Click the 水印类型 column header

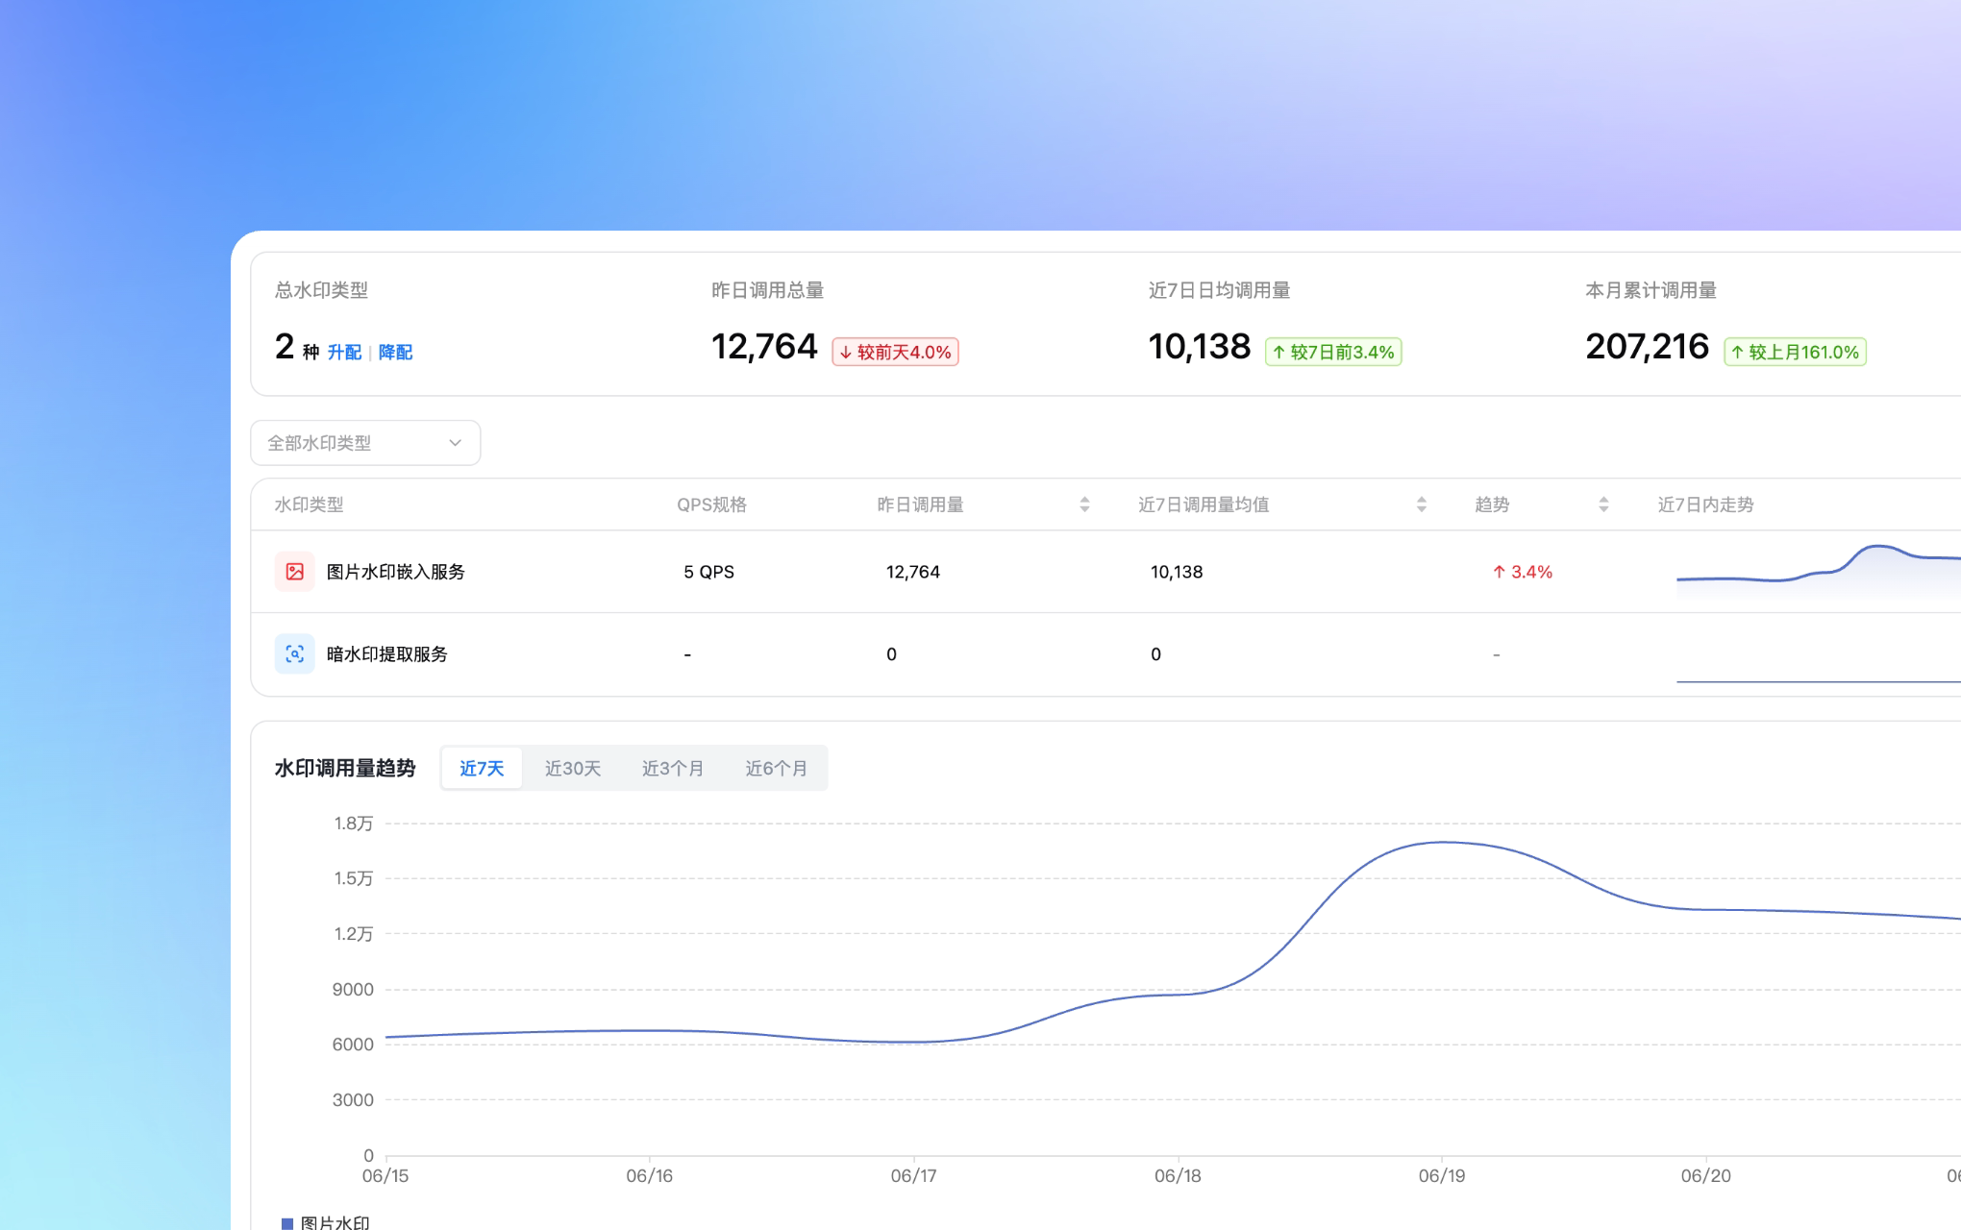click(x=309, y=504)
